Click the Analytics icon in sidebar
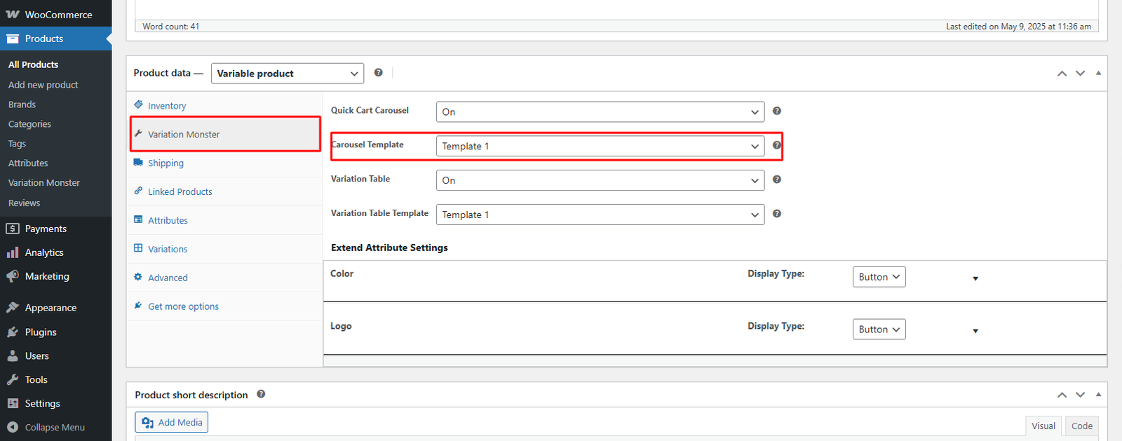 point(13,252)
